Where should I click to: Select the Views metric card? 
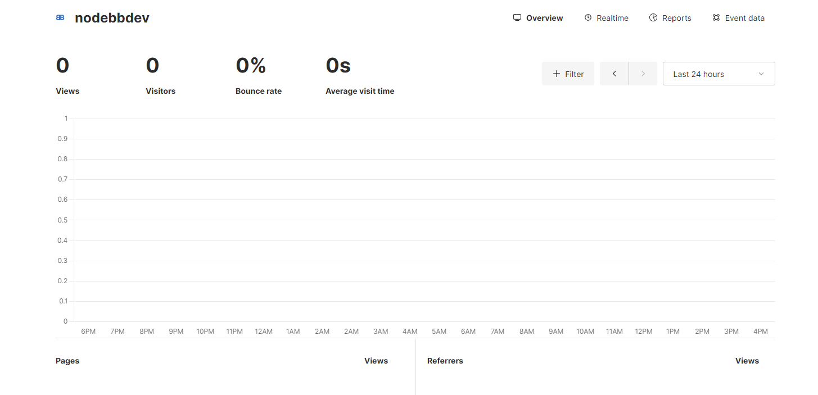coord(67,75)
